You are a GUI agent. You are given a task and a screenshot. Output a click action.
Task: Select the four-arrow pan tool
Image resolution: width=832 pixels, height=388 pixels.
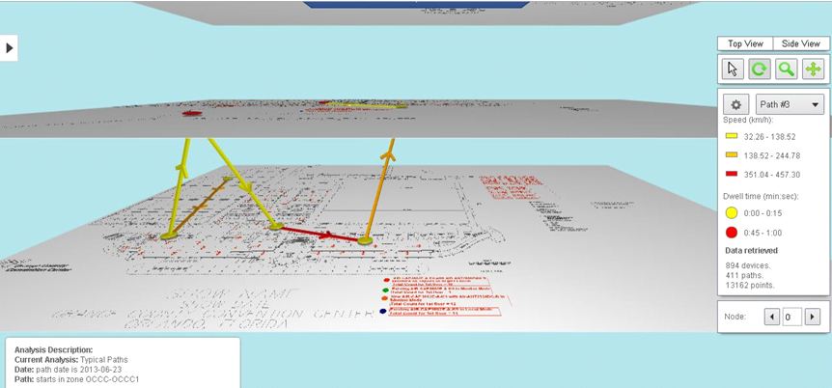click(813, 69)
